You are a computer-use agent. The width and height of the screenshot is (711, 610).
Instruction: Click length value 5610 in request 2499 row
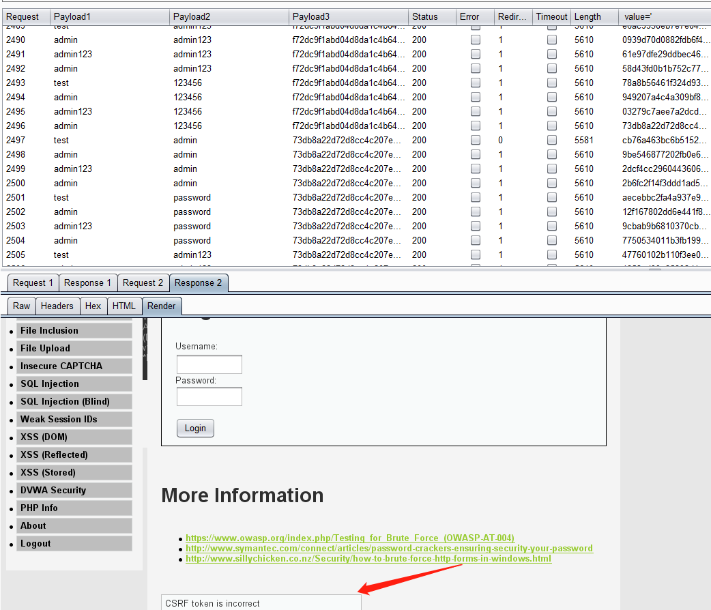(584, 169)
